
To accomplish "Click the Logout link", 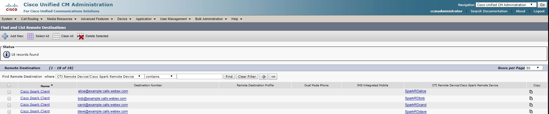I will point(539,11).
